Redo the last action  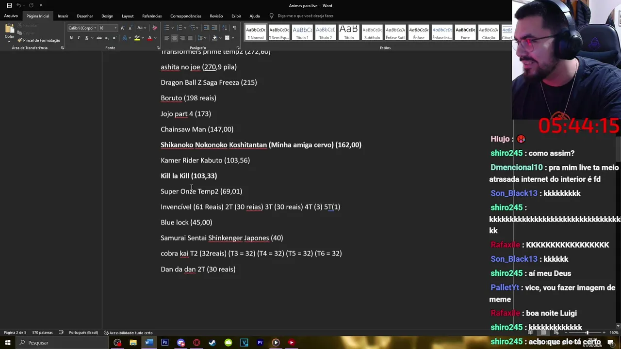[31, 5]
